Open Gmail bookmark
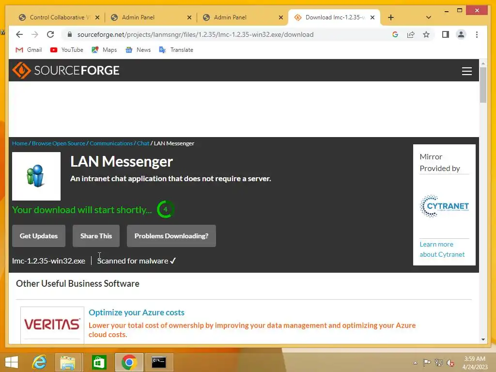496x372 pixels. click(x=29, y=50)
